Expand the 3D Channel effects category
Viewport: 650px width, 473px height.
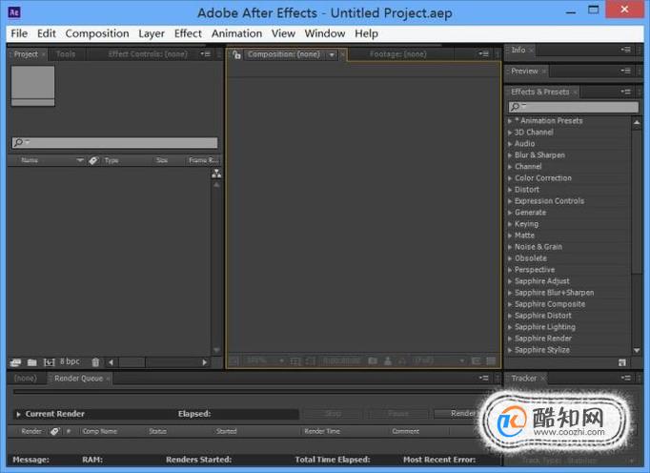point(510,133)
